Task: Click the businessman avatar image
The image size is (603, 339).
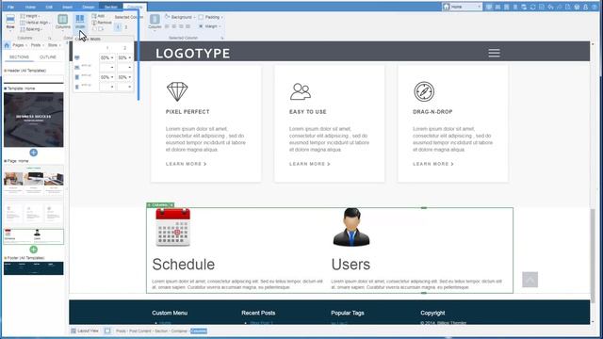Action: point(351,227)
